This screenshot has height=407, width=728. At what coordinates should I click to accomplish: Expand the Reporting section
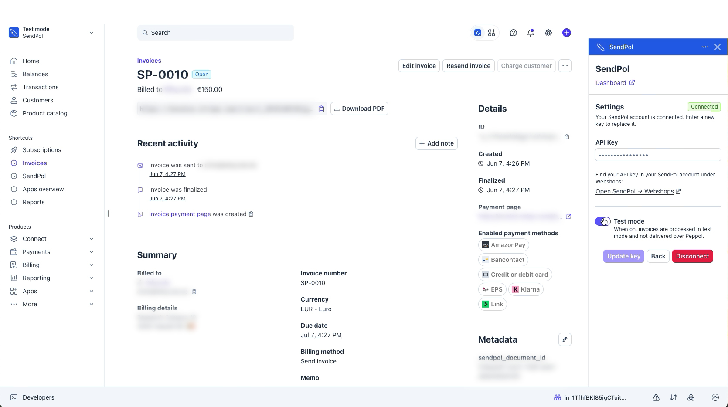[52, 278]
